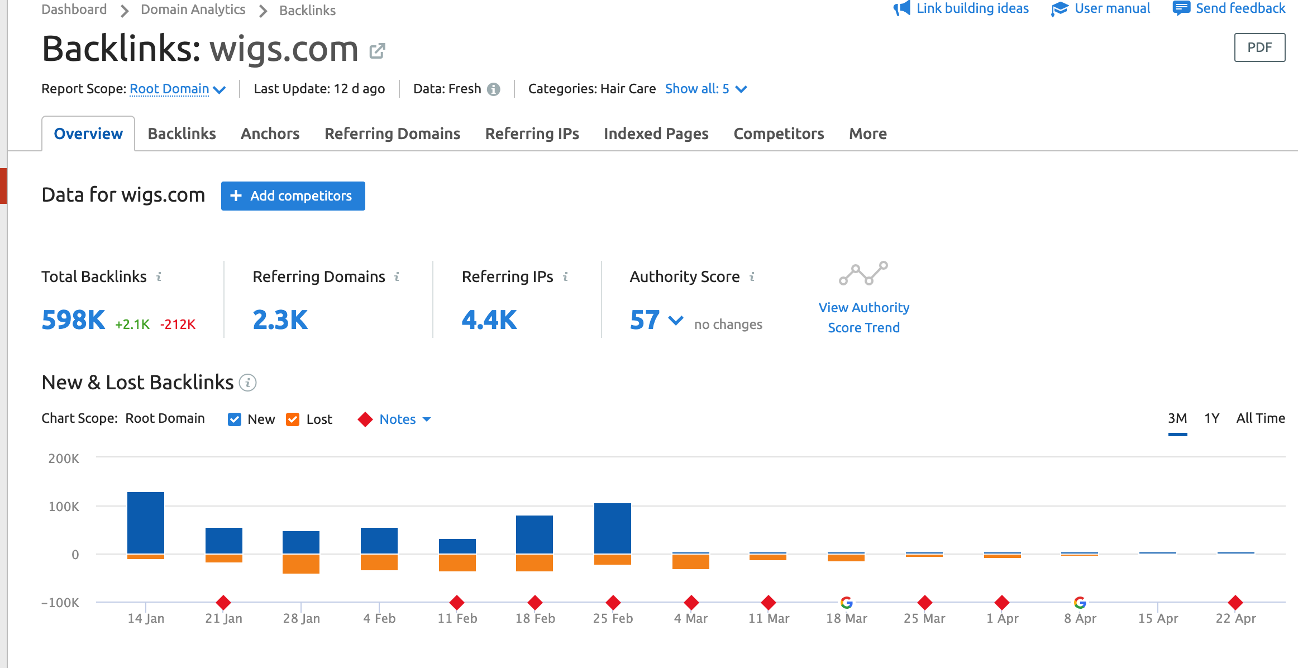Click the note marker at 25 Feb
Image resolution: width=1298 pixels, height=668 pixels.
click(613, 603)
